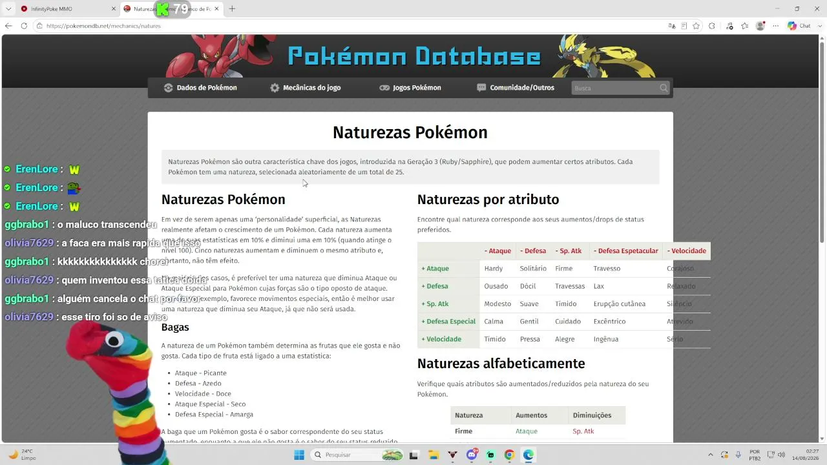
Task: Open the reader view icon in address bar
Action: pyautogui.click(x=684, y=26)
